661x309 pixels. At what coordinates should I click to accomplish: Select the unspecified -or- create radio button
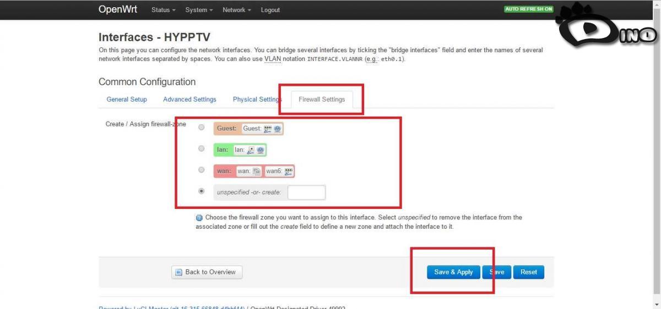[x=202, y=191]
